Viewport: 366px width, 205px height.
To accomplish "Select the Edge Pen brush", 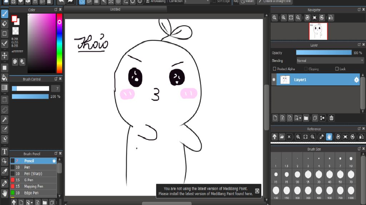I will 33,193.
